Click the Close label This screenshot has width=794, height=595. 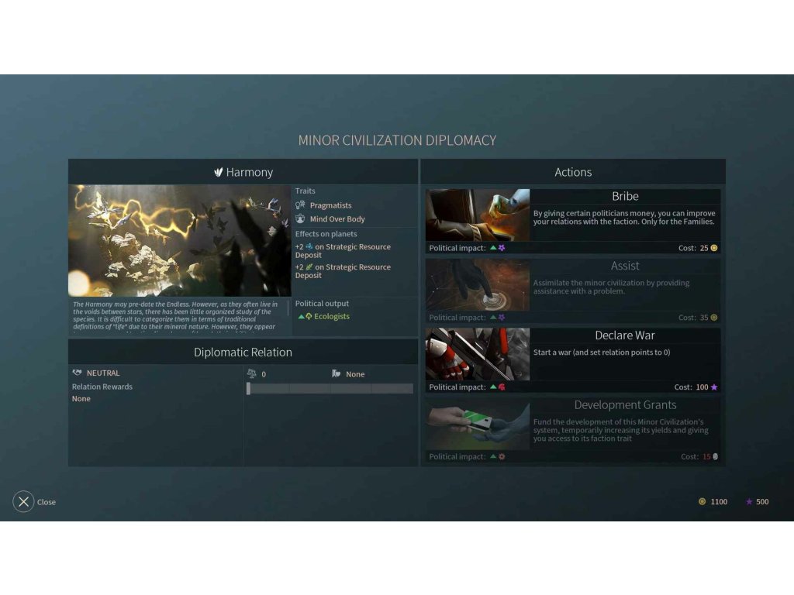click(x=46, y=502)
